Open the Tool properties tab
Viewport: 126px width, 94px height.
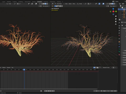pos(119,23)
